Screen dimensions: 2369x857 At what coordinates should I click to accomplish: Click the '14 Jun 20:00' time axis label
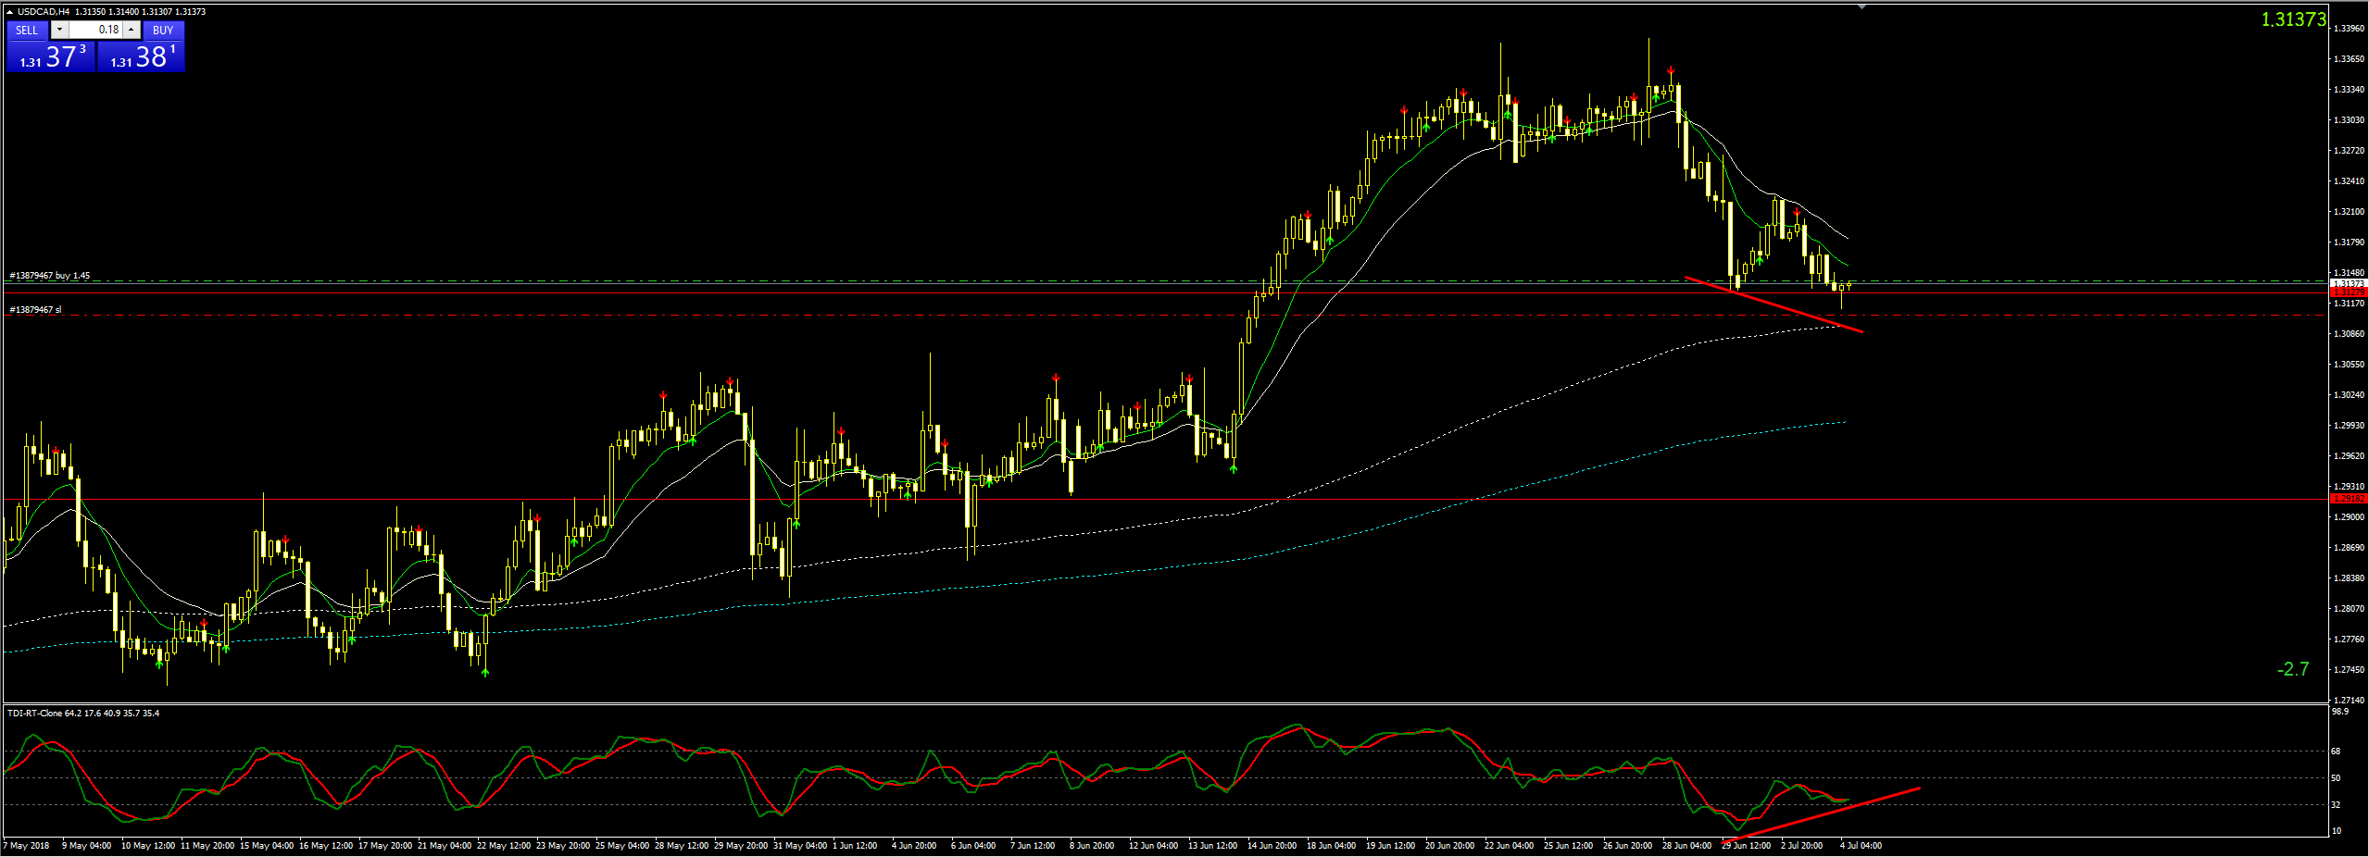(1271, 846)
